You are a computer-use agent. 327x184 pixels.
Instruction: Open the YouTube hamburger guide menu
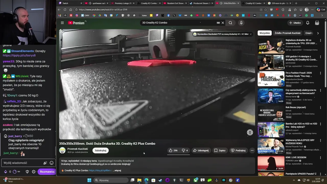click(62, 23)
